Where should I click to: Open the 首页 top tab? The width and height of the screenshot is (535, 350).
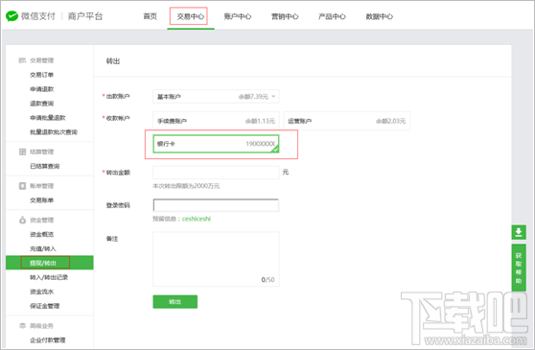(150, 16)
